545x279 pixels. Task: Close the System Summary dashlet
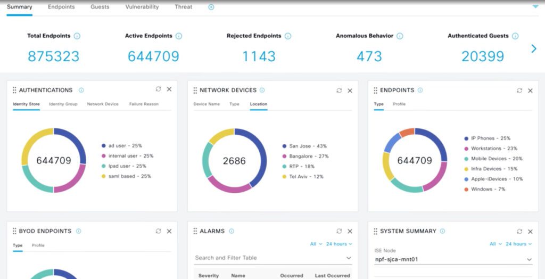(531, 231)
